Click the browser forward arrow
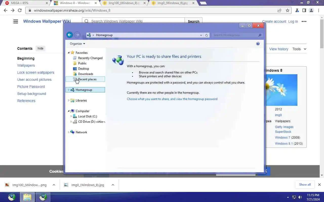 (x=13, y=10)
